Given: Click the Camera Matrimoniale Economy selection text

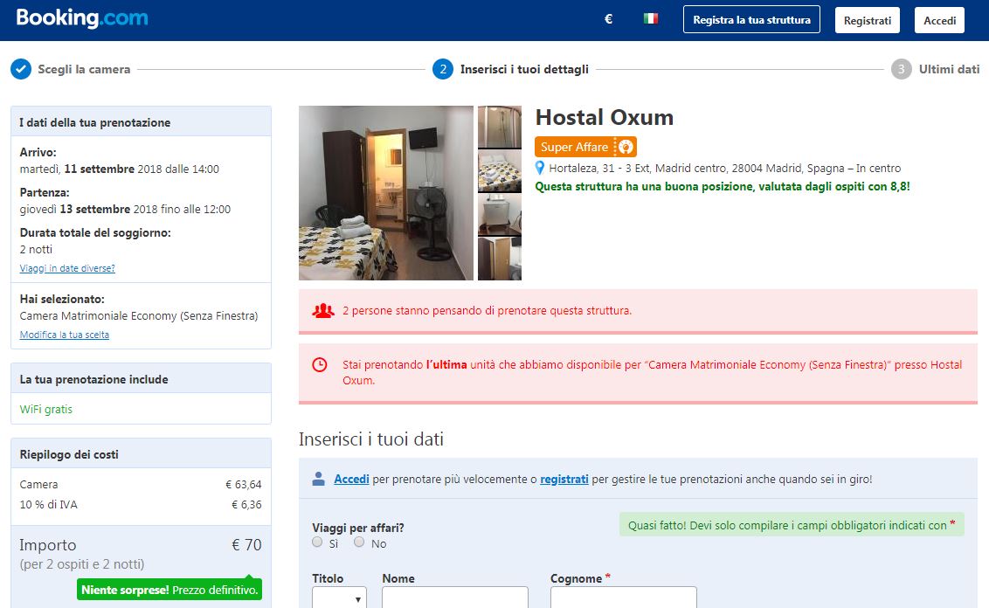Looking at the screenshot, I should coord(139,315).
